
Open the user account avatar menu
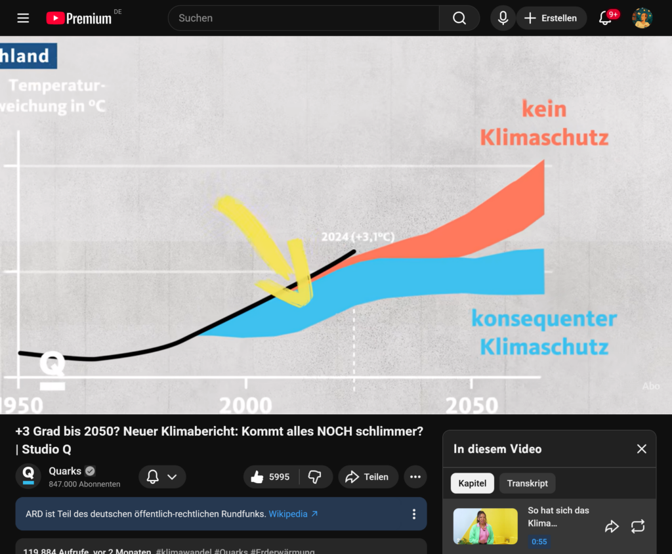642,18
